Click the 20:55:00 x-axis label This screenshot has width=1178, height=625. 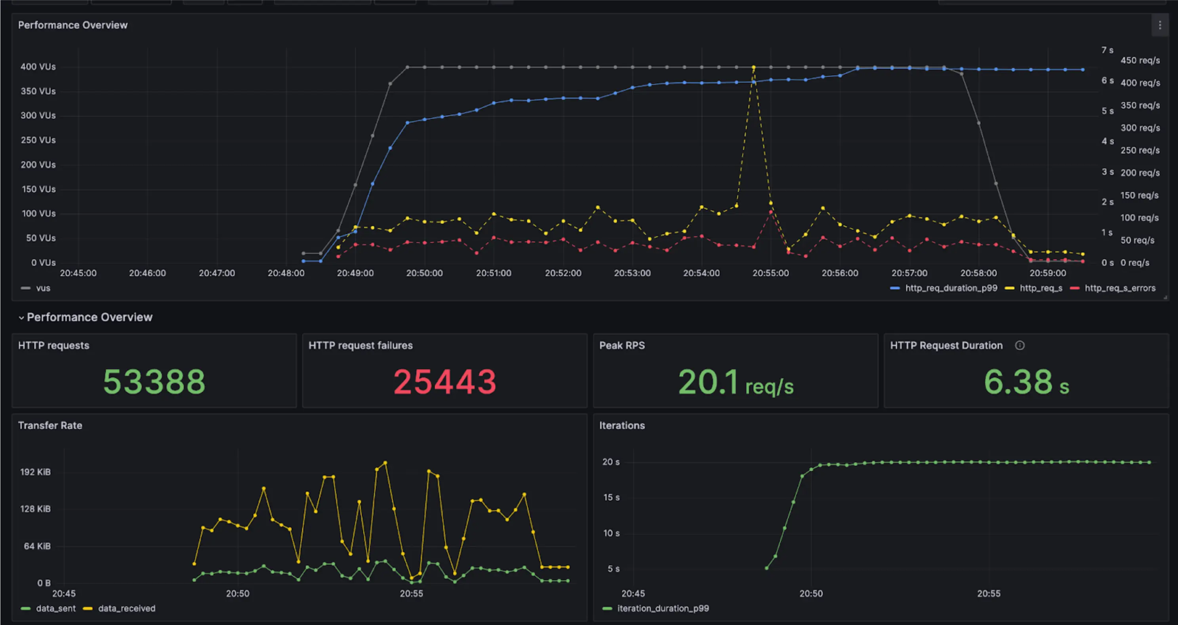pos(770,273)
